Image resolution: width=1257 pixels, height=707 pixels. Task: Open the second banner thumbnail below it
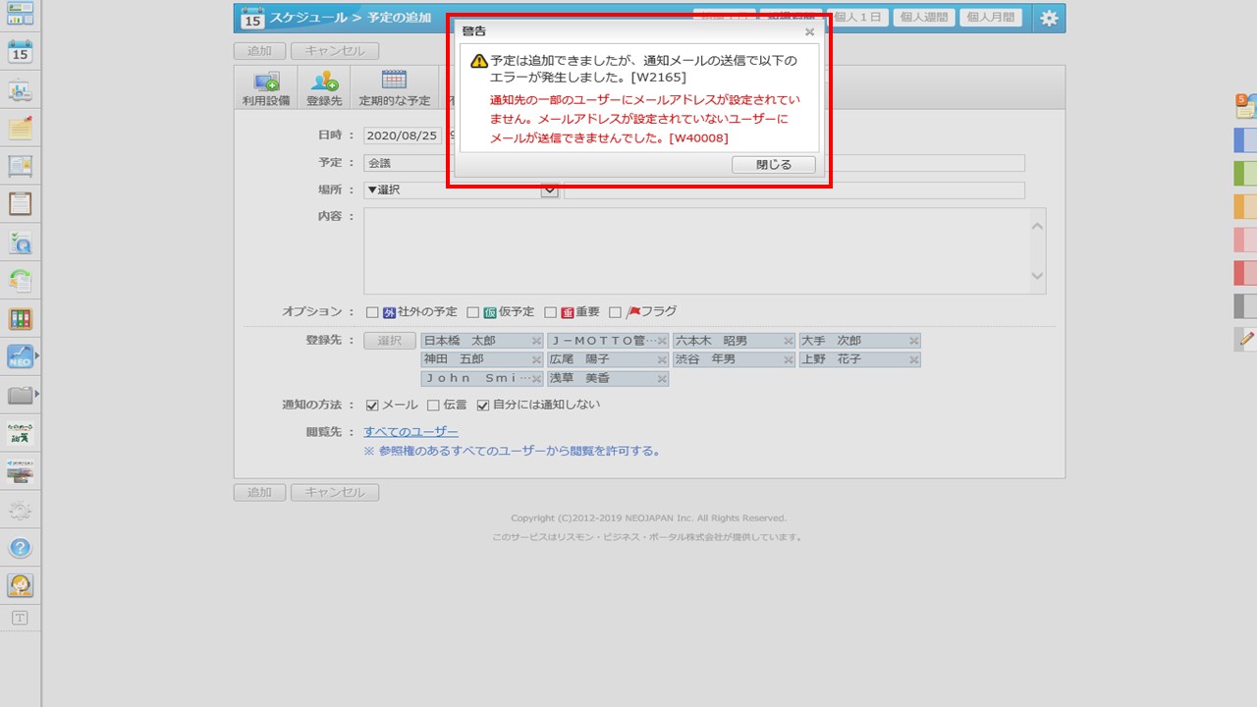click(21, 471)
